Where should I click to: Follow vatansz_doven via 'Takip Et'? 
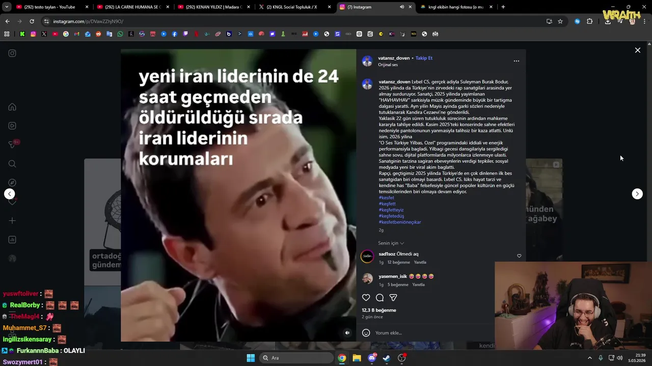(x=424, y=58)
